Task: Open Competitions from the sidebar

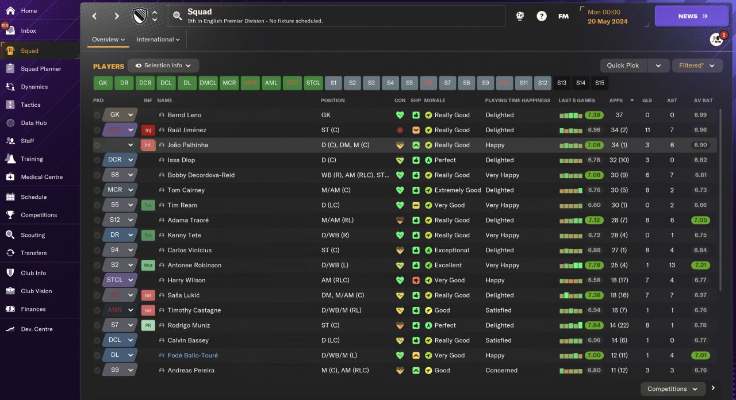Action: click(x=39, y=214)
